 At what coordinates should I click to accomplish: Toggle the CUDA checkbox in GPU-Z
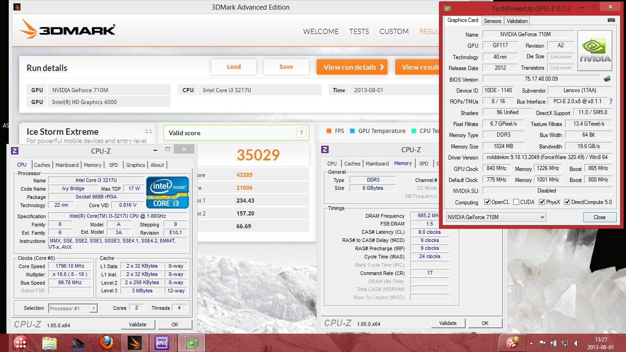[516, 202]
